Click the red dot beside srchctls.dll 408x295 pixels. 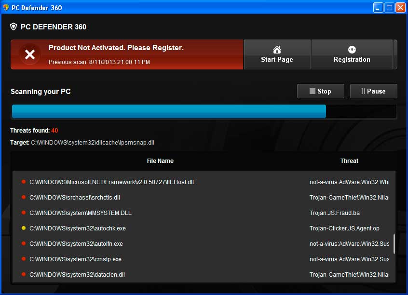click(23, 198)
